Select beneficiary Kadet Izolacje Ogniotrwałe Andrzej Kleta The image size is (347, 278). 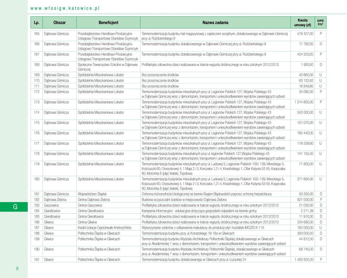tap(104, 228)
